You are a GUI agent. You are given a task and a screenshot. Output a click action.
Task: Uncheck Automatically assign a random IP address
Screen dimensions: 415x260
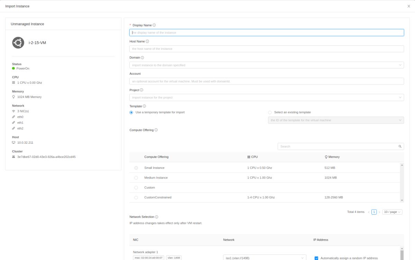click(x=316, y=258)
